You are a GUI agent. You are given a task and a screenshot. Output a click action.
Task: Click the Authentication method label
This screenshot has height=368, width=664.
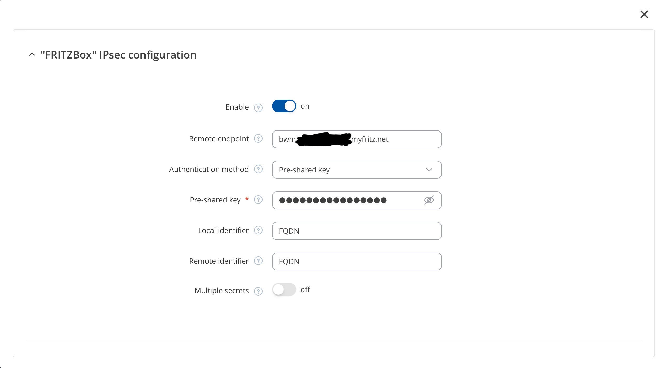[209, 169]
